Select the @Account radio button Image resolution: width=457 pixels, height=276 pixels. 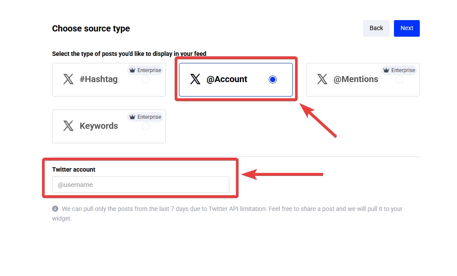[x=273, y=79]
